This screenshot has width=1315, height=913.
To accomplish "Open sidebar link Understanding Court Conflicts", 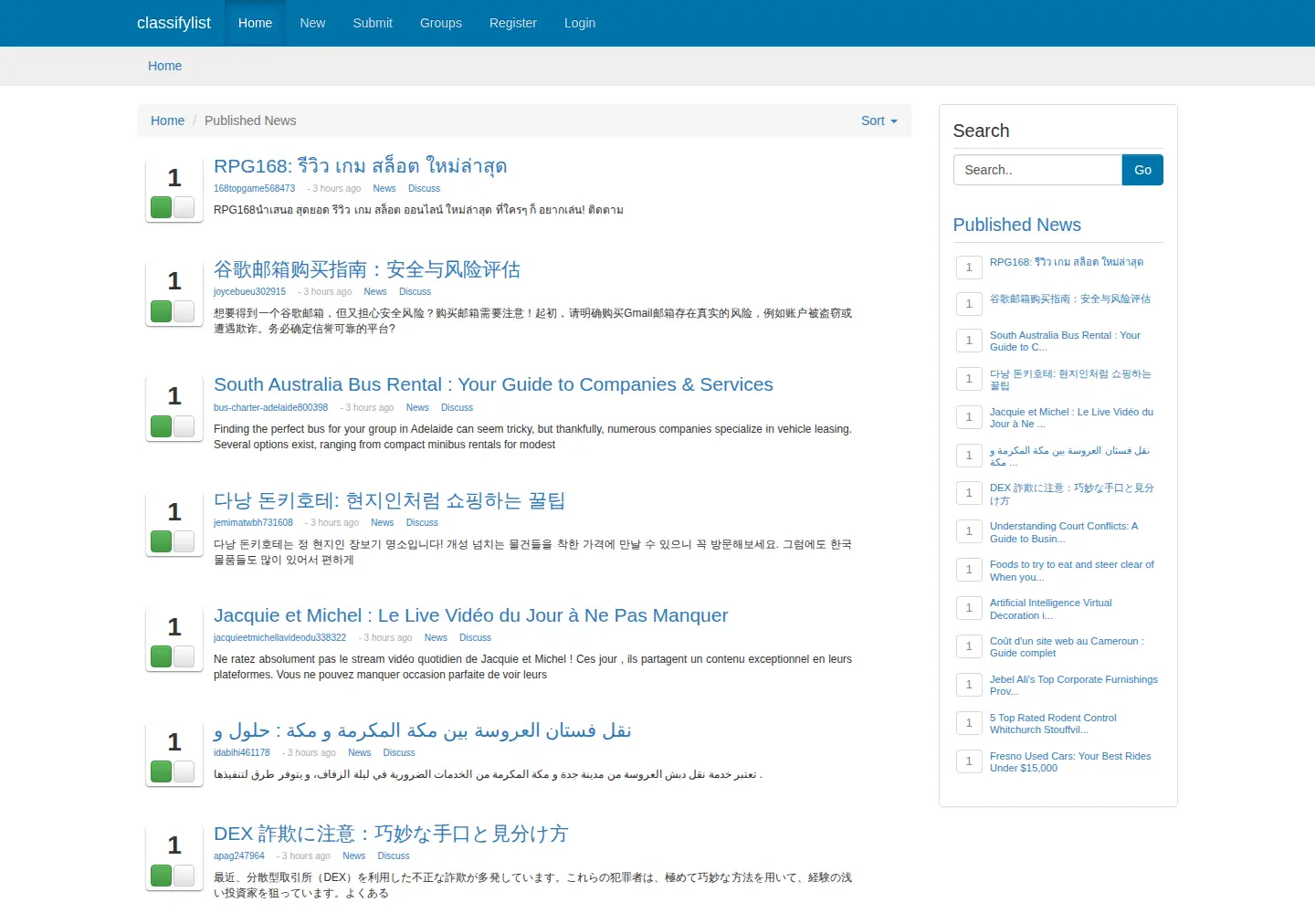I will pos(1064,532).
